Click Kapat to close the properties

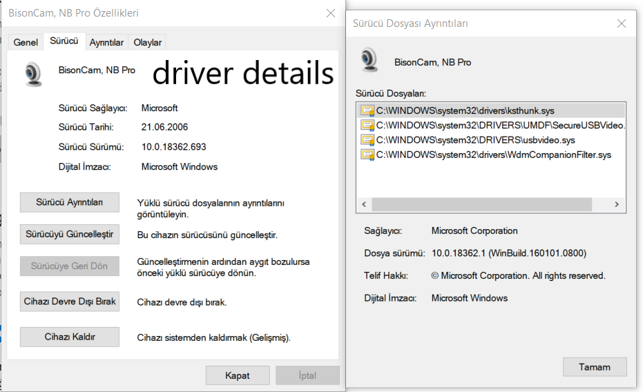pyautogui.click(x=238, y=375)
